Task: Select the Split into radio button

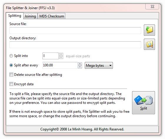Action: 11,56
